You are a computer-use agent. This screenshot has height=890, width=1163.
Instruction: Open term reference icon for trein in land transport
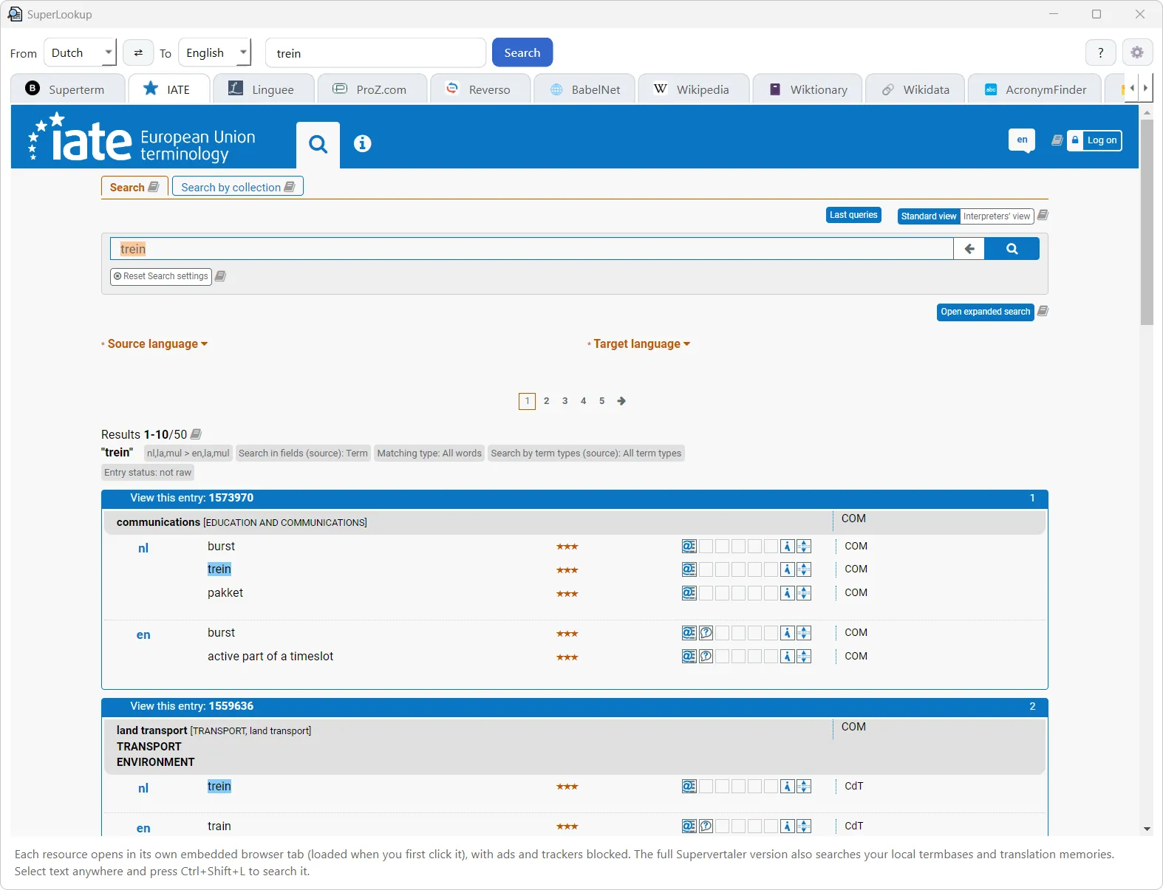tap(689, 787)
